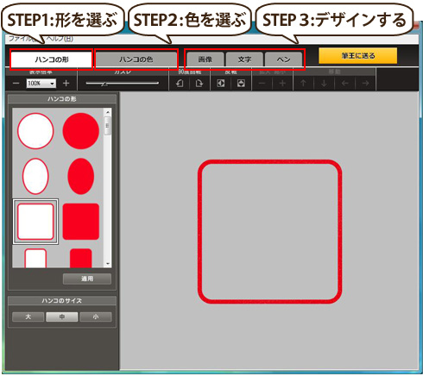Select the outlined oval stamp shape

tap(35, 176)
